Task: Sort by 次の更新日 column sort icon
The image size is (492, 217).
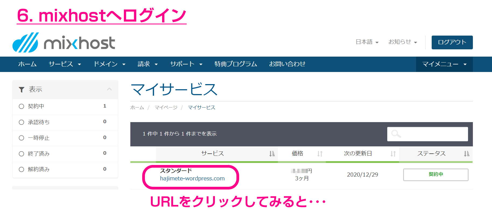Action: pyautogui.click(x=393, y=154)
